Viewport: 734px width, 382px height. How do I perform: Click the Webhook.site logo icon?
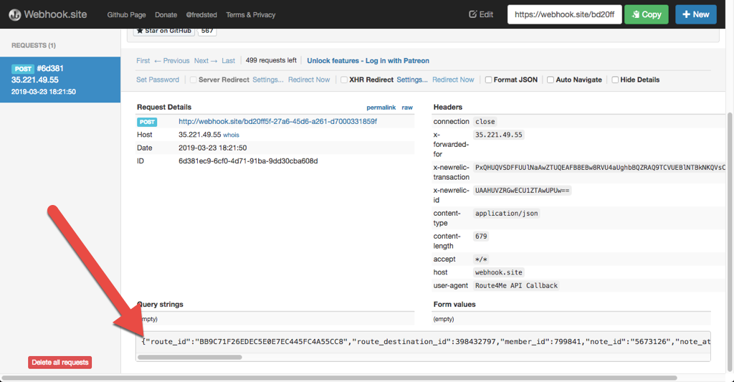pos(14,14)
